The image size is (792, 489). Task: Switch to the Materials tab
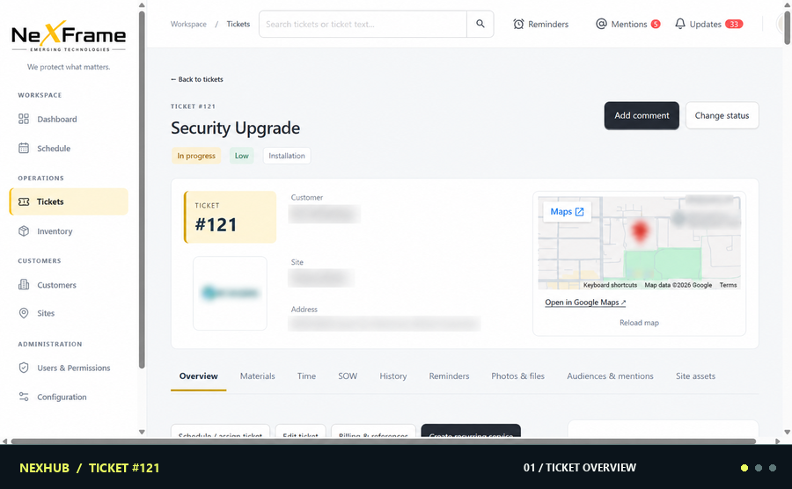point(258,376)
